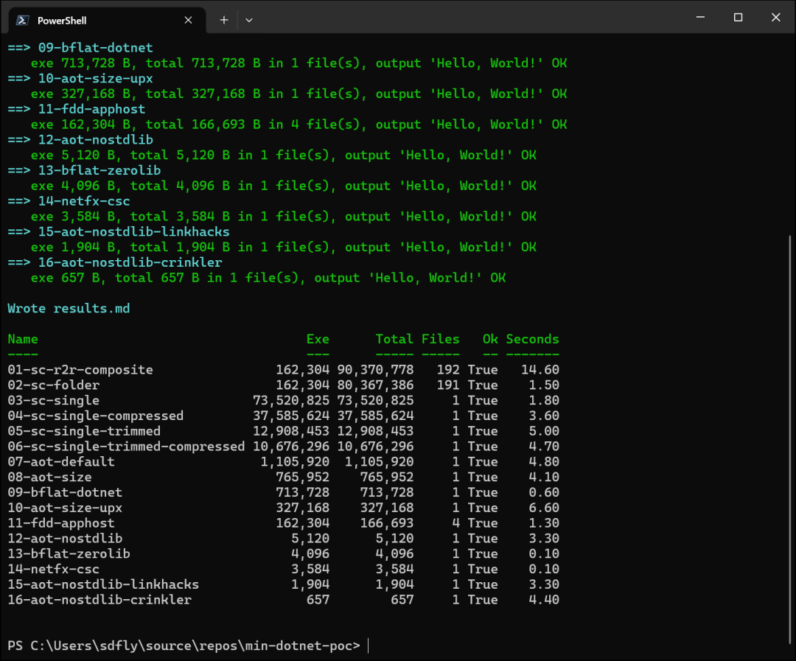Click the '15-aot-nostdlib-linkhacks' table row name
This screenshot has width=796, height=661.
pos(103,584)
